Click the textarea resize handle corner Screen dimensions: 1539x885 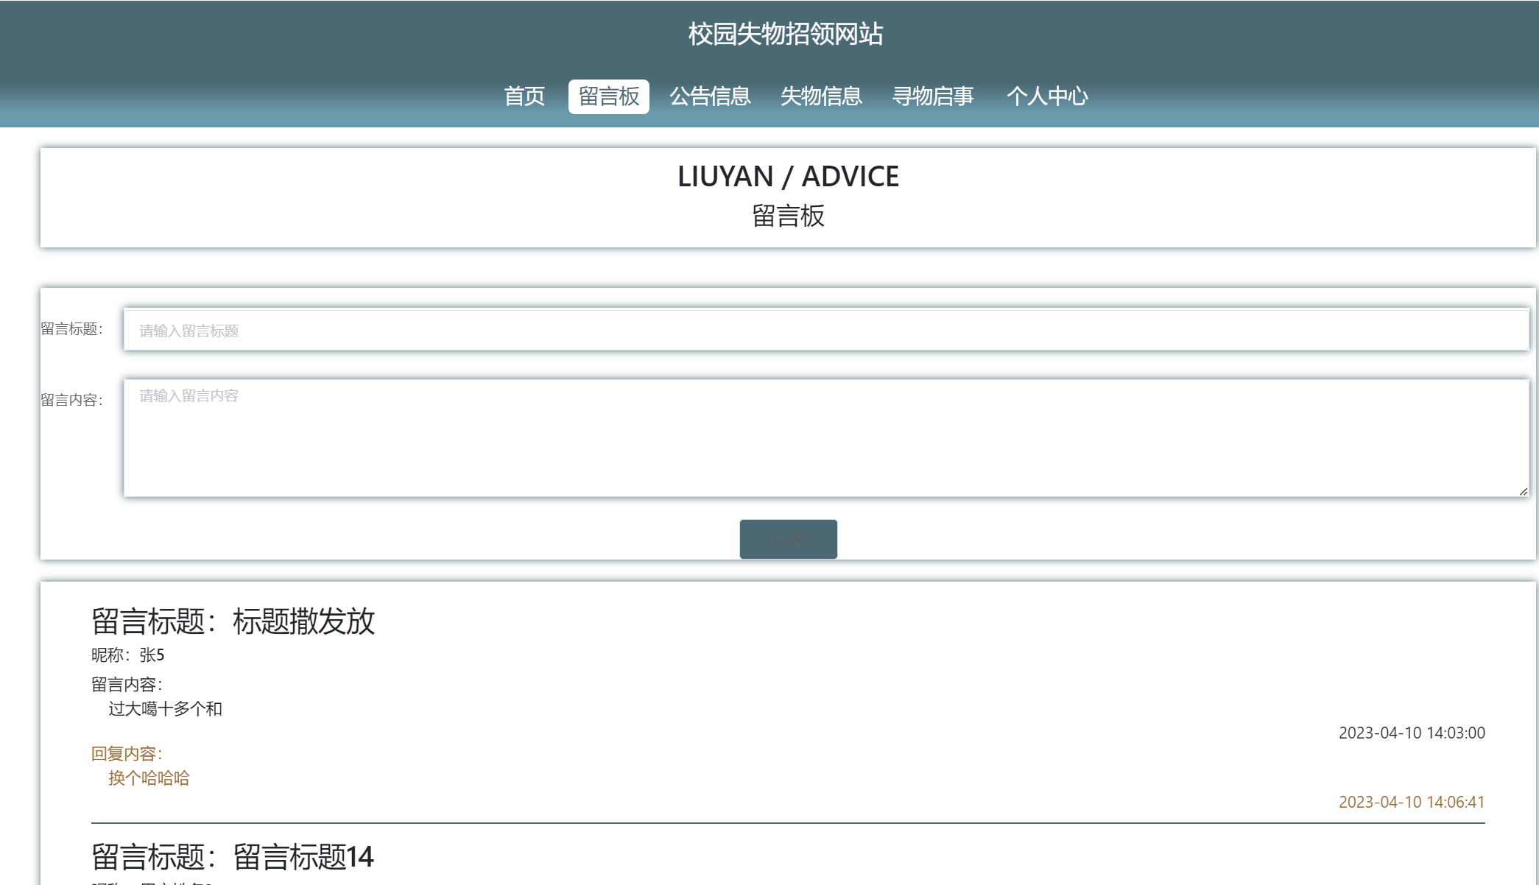pos(1523,491)
